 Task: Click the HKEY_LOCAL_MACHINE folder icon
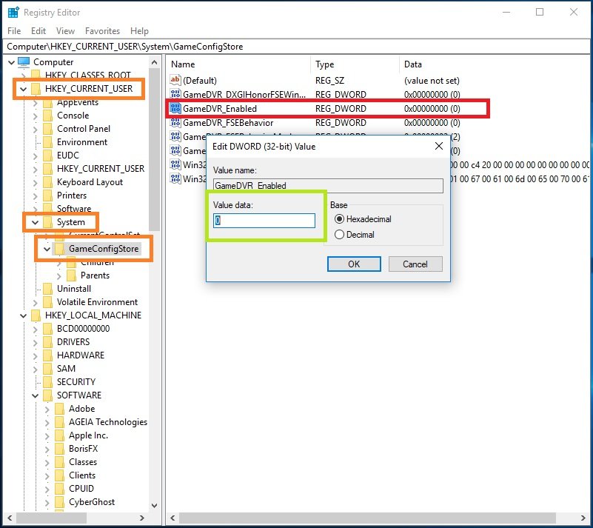pos(36,315)
